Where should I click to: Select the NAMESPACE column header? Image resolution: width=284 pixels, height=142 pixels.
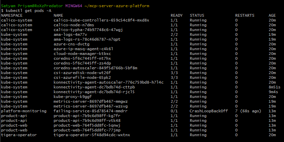coord(12,16)
